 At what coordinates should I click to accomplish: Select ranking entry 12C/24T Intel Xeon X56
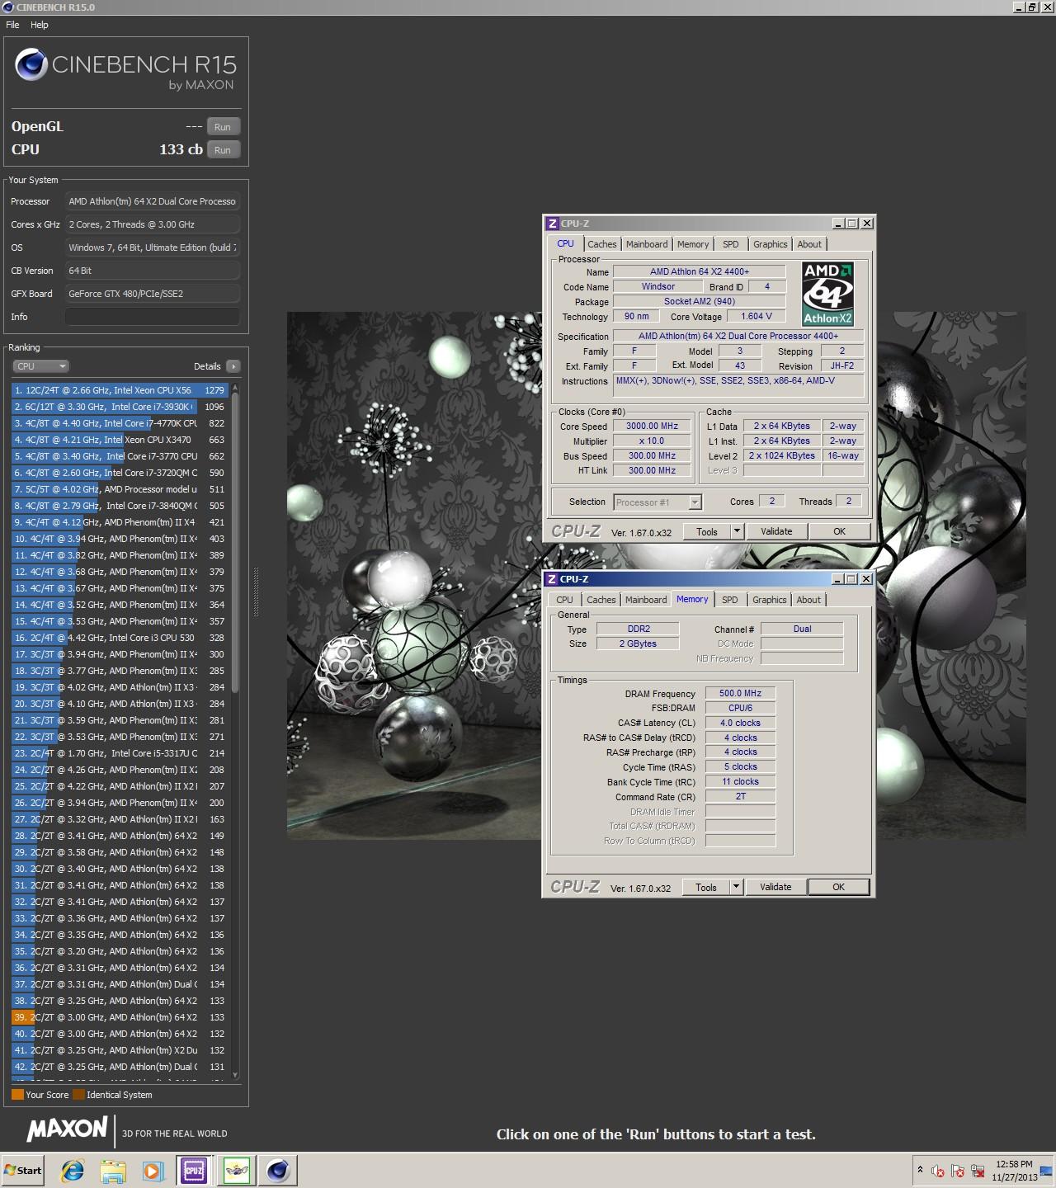point(120,390)
